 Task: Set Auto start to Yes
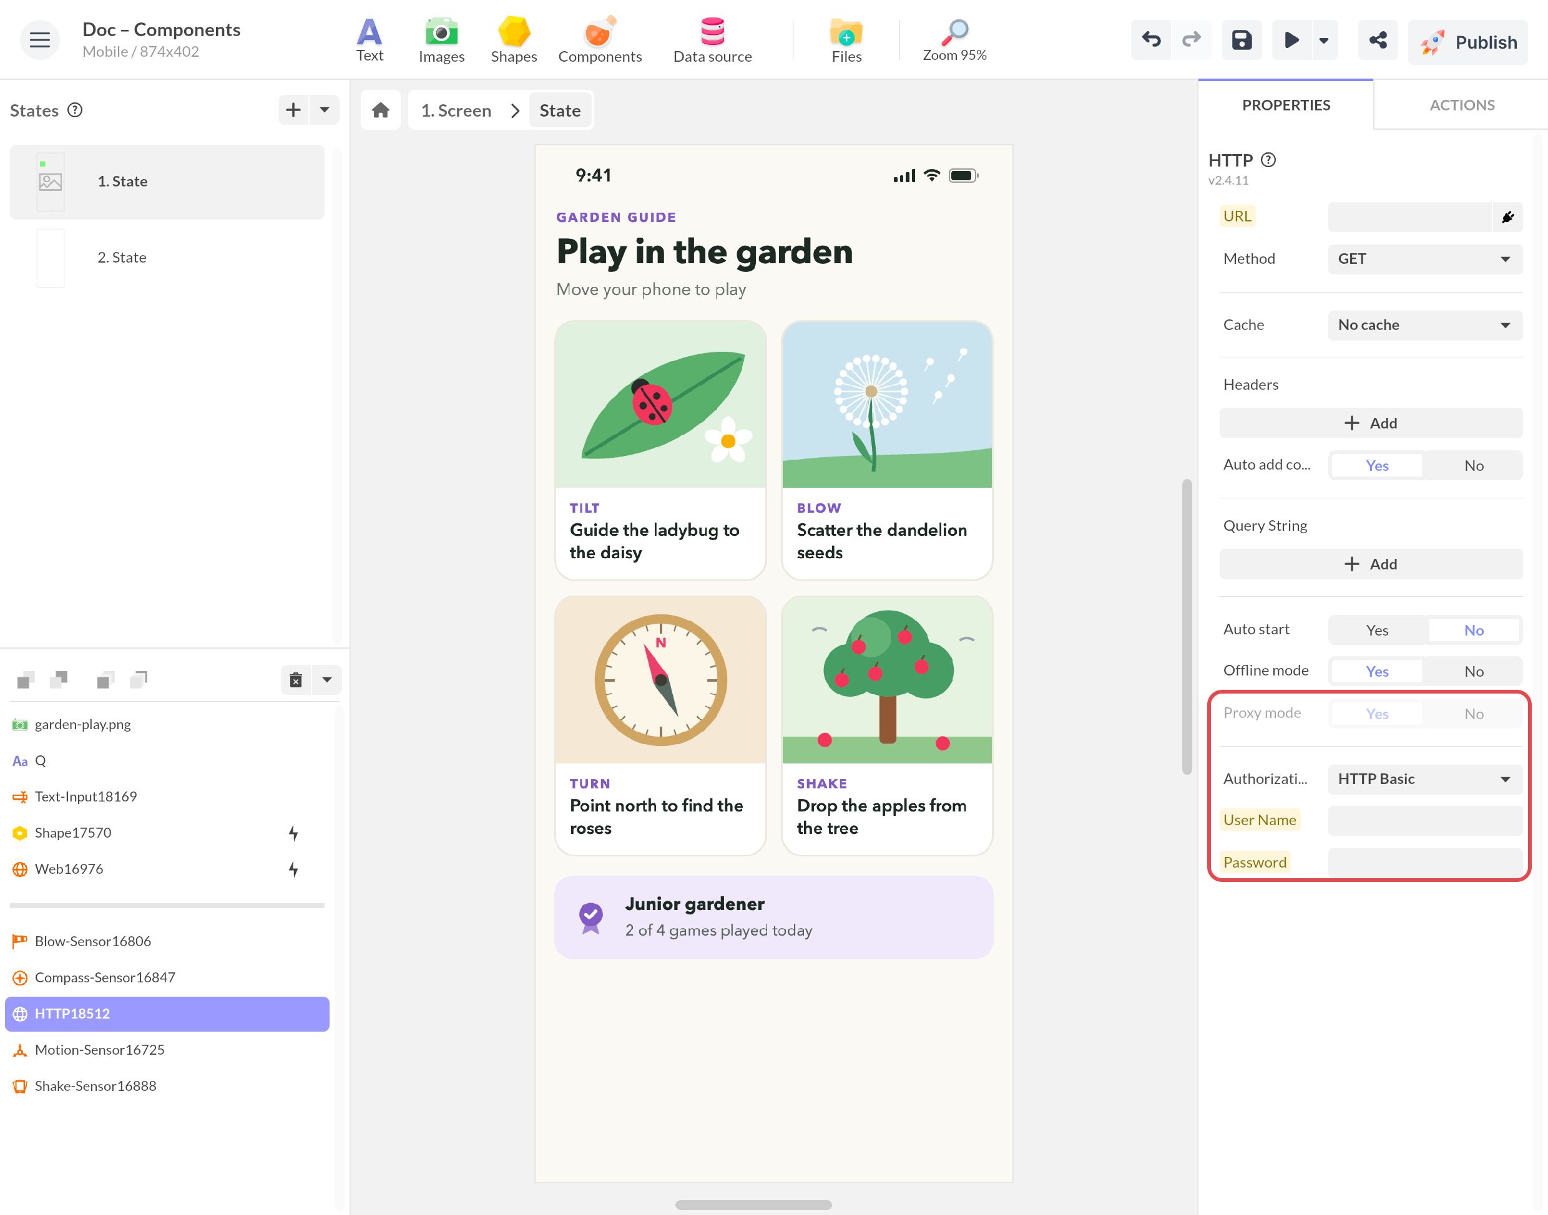(x=1377, y=630)
